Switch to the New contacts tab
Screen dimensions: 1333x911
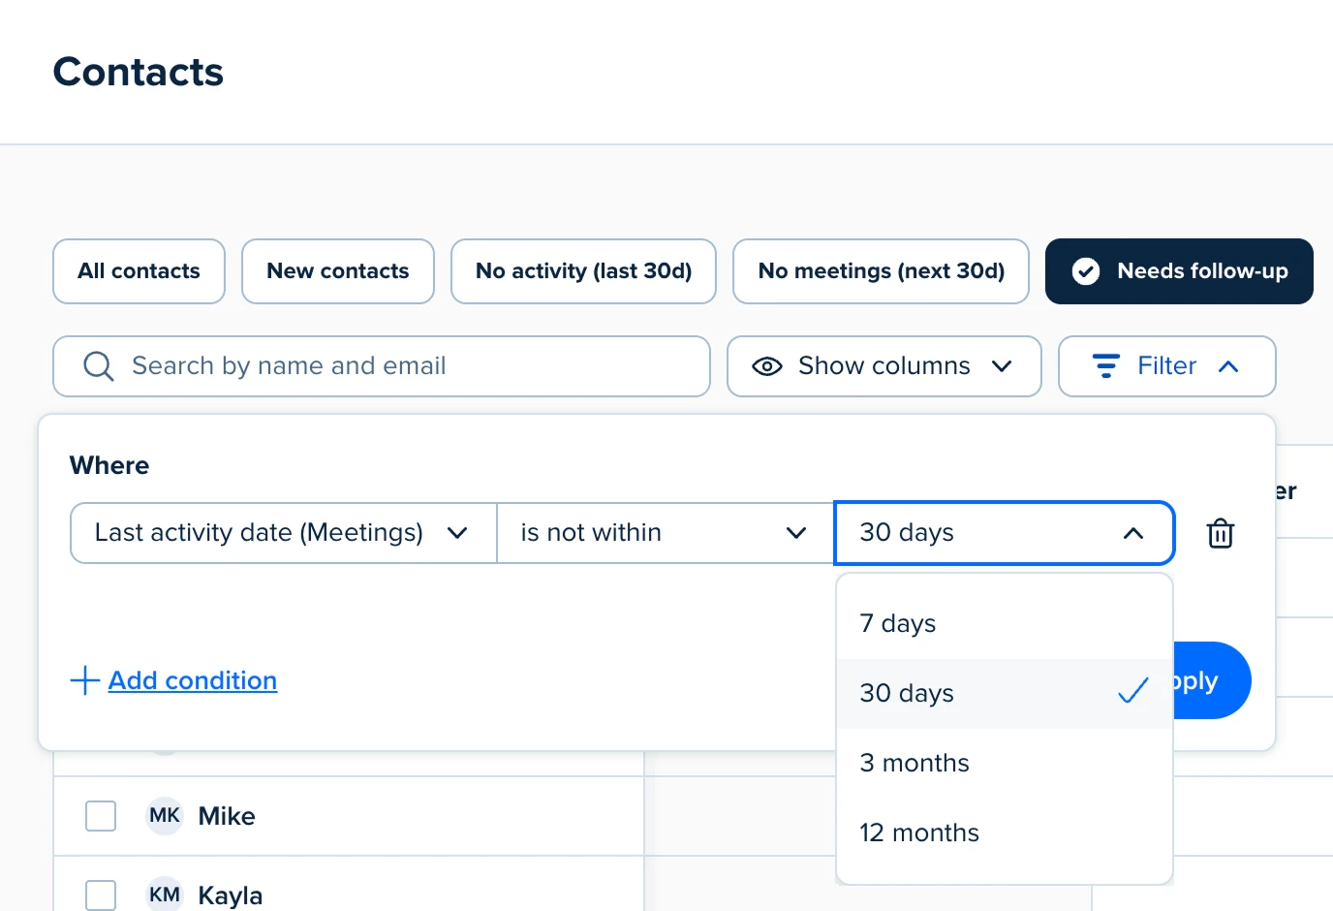[x=337, y=271]
